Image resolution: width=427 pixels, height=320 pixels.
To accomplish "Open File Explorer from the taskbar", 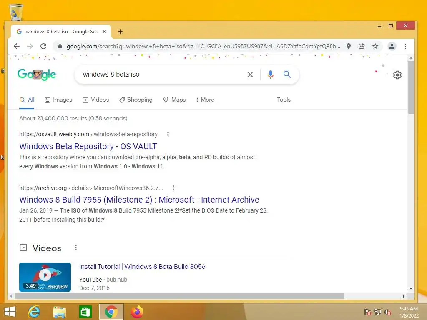I will coord(60,312).
